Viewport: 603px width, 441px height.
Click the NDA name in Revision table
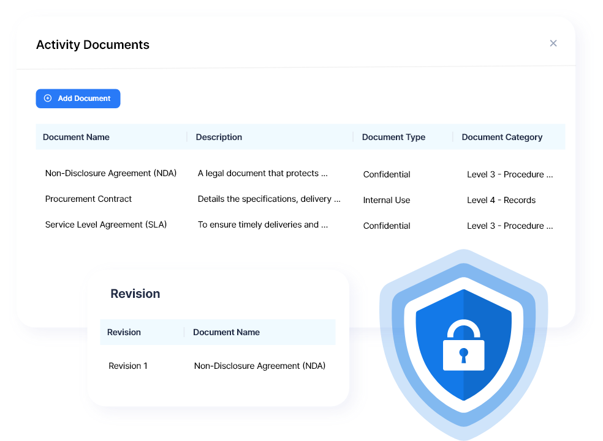259,366
